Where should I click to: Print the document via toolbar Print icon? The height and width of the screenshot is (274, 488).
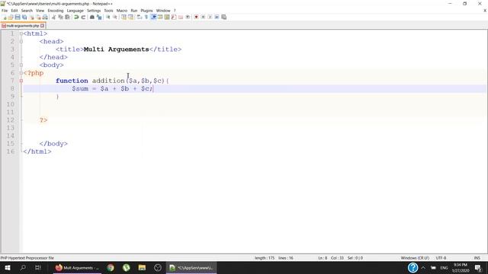pyautogui.click(x=45, y=17)
